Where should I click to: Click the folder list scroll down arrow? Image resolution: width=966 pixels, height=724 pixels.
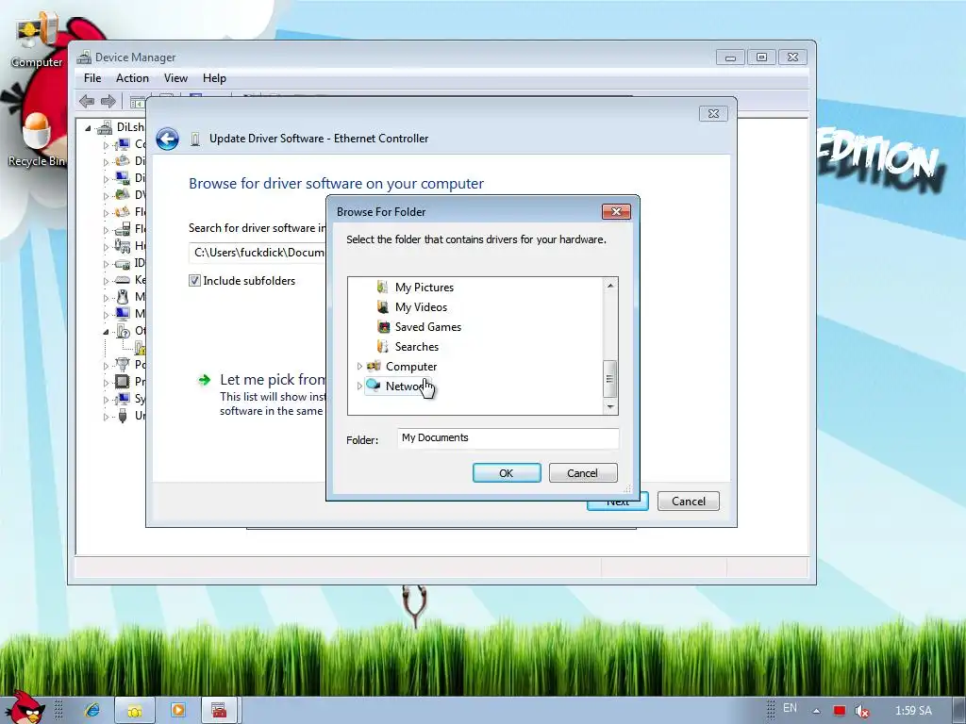[610, 406]
